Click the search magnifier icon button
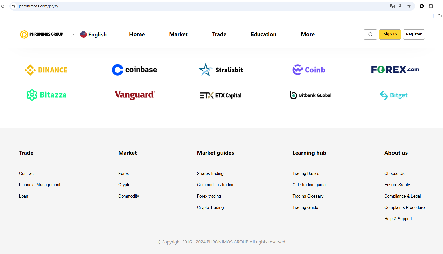 pos(370,34)
